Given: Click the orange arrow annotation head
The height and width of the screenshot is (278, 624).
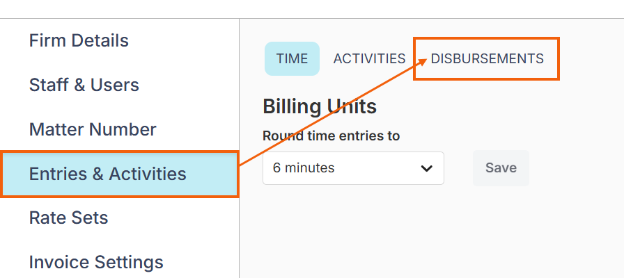Looking at the screenshot, I should click(421, 61).
